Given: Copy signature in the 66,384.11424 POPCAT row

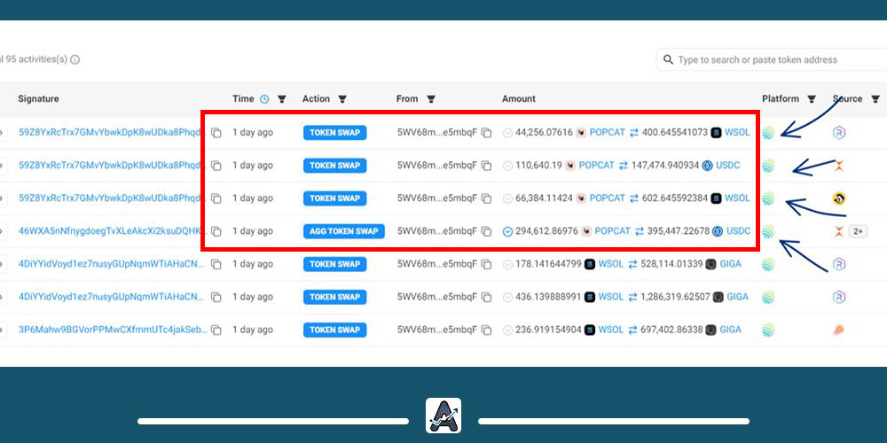Looking at the screenshot, I should (216, 198).
